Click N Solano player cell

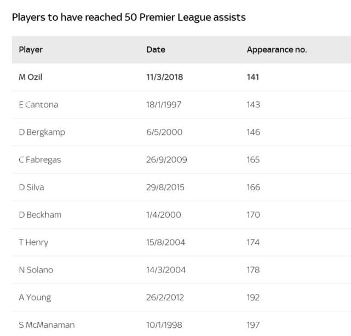click(36, 270)
